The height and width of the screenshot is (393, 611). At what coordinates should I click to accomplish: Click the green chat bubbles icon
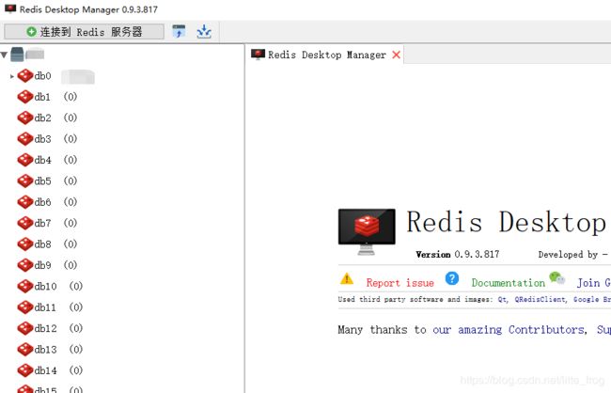click(x=557, y=278)
